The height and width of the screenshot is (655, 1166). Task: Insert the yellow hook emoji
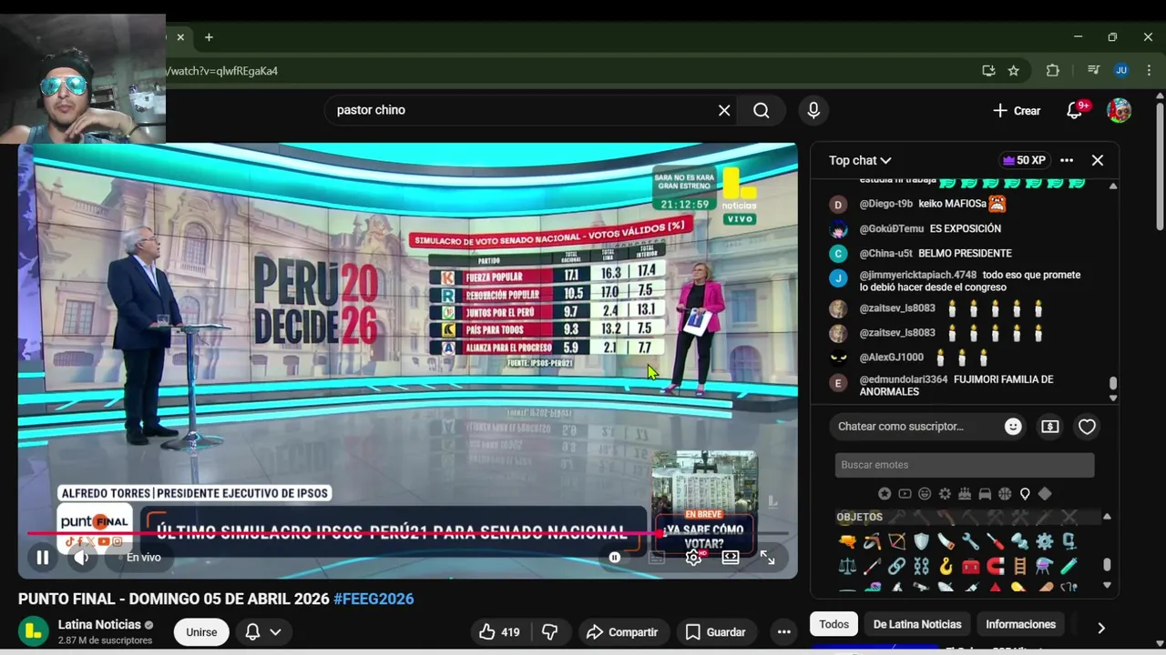pyautogui.click(x=946, y=567)
